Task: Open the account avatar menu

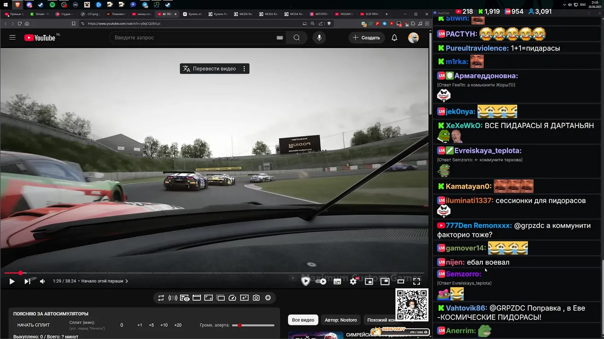Action: (413, 38)
